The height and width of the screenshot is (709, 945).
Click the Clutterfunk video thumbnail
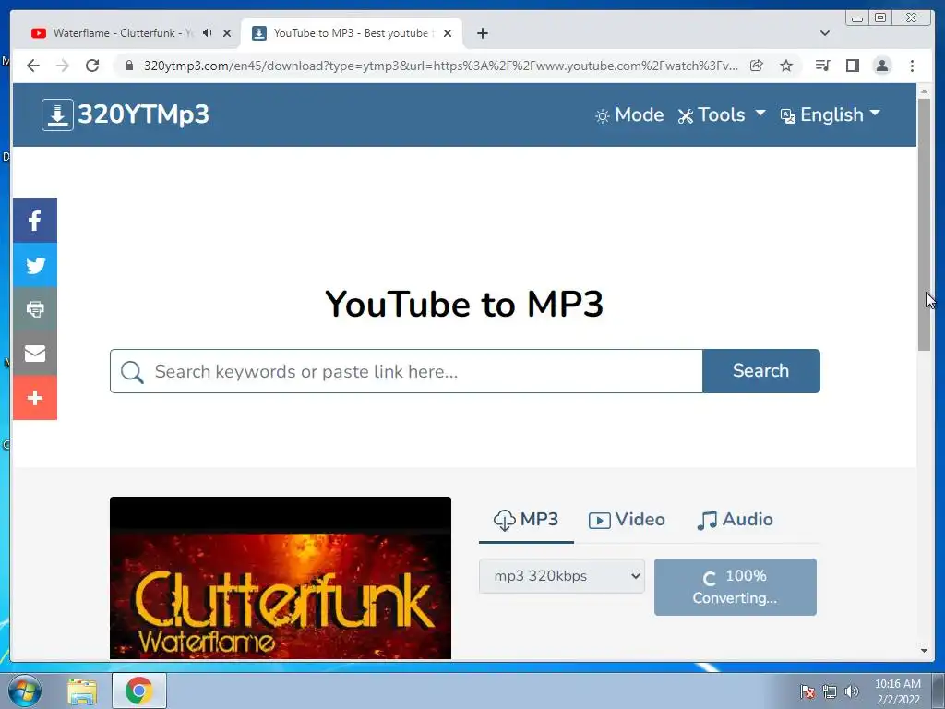coord(281,578)
